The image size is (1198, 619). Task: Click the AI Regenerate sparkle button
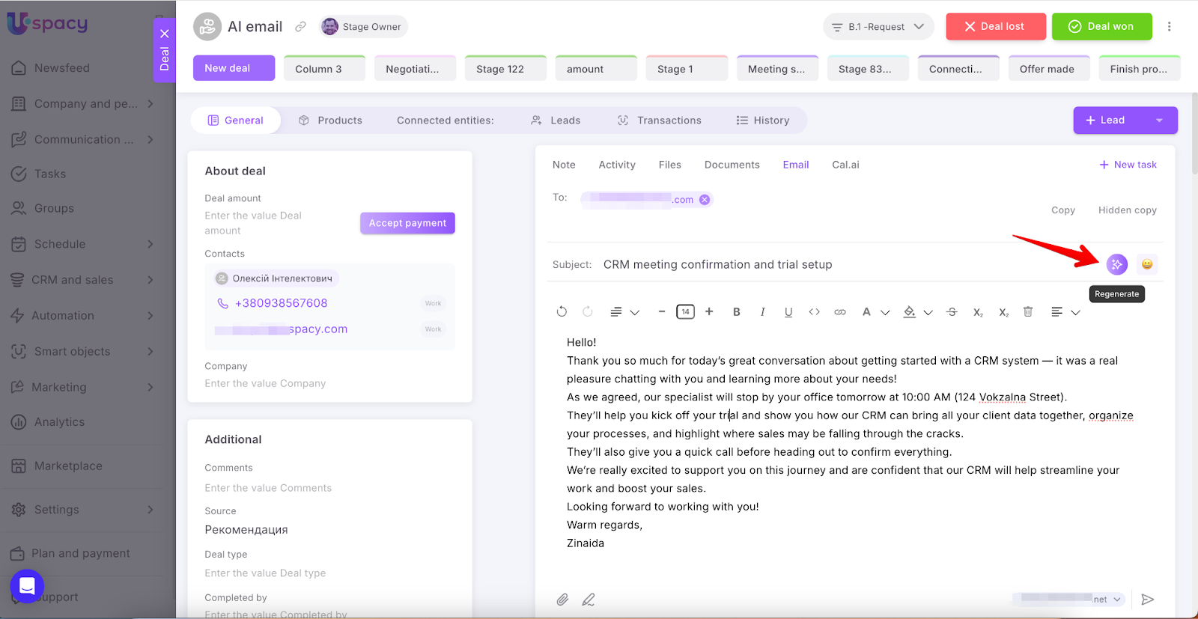pos(1116,264)
